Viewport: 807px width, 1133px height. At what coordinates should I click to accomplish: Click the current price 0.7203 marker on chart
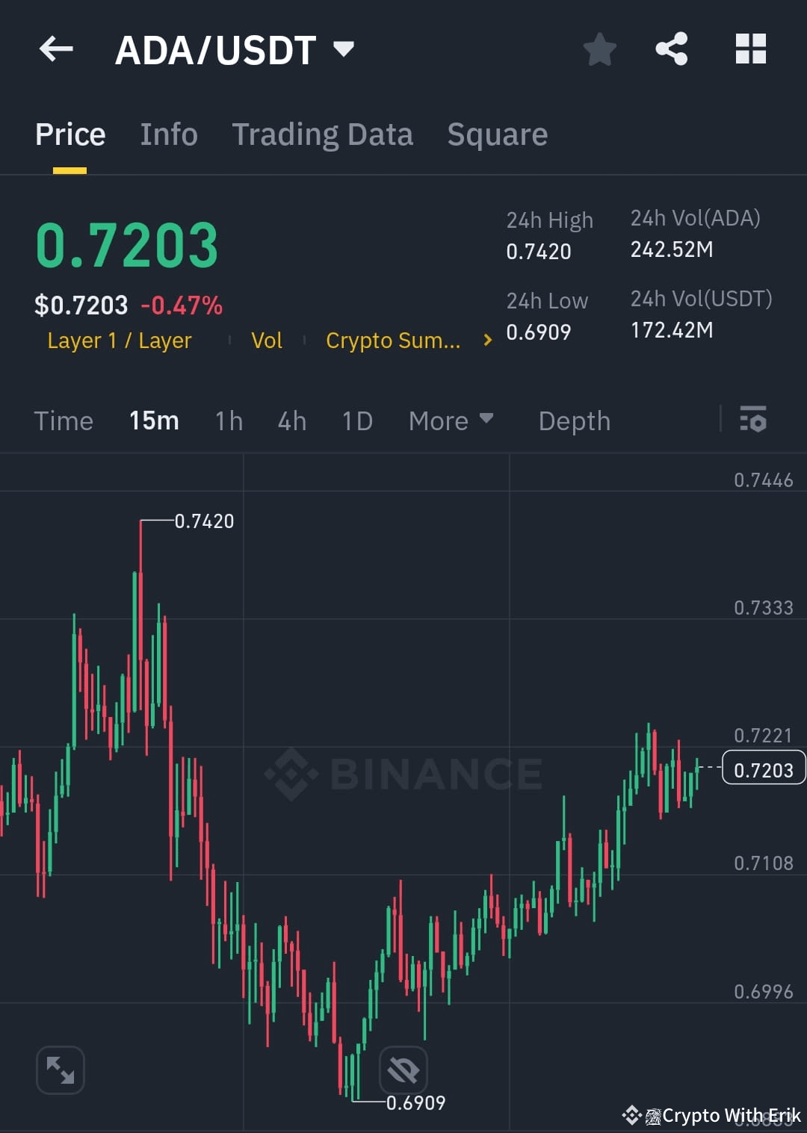pyautogui.click(x=762, y=769)
